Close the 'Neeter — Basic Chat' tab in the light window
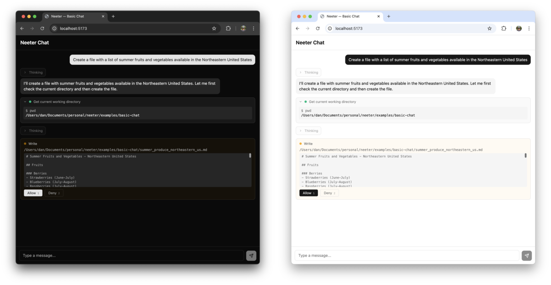 (379, 17)
